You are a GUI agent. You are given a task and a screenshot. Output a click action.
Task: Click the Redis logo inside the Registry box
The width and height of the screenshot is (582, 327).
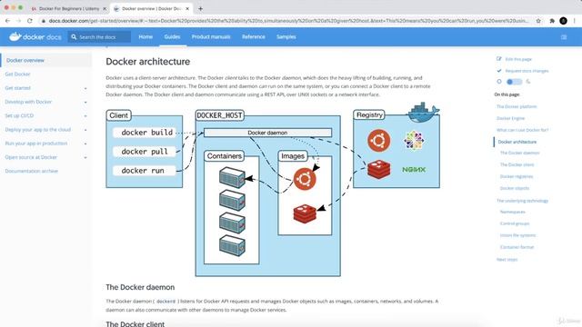pos(379,170)
